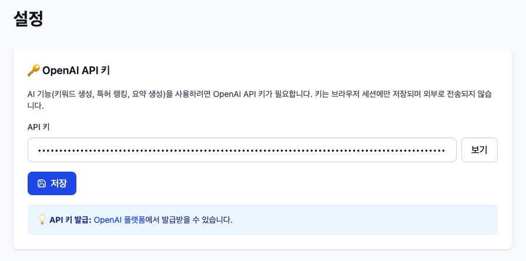
Task: Click the API 키 label above the field
Action: tap(39, 127)
